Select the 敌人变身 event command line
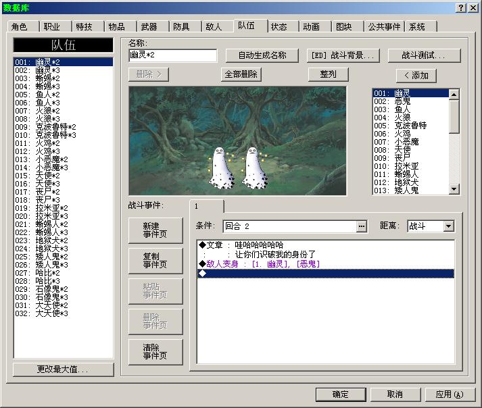482x408 pixels. click(326, 264)
